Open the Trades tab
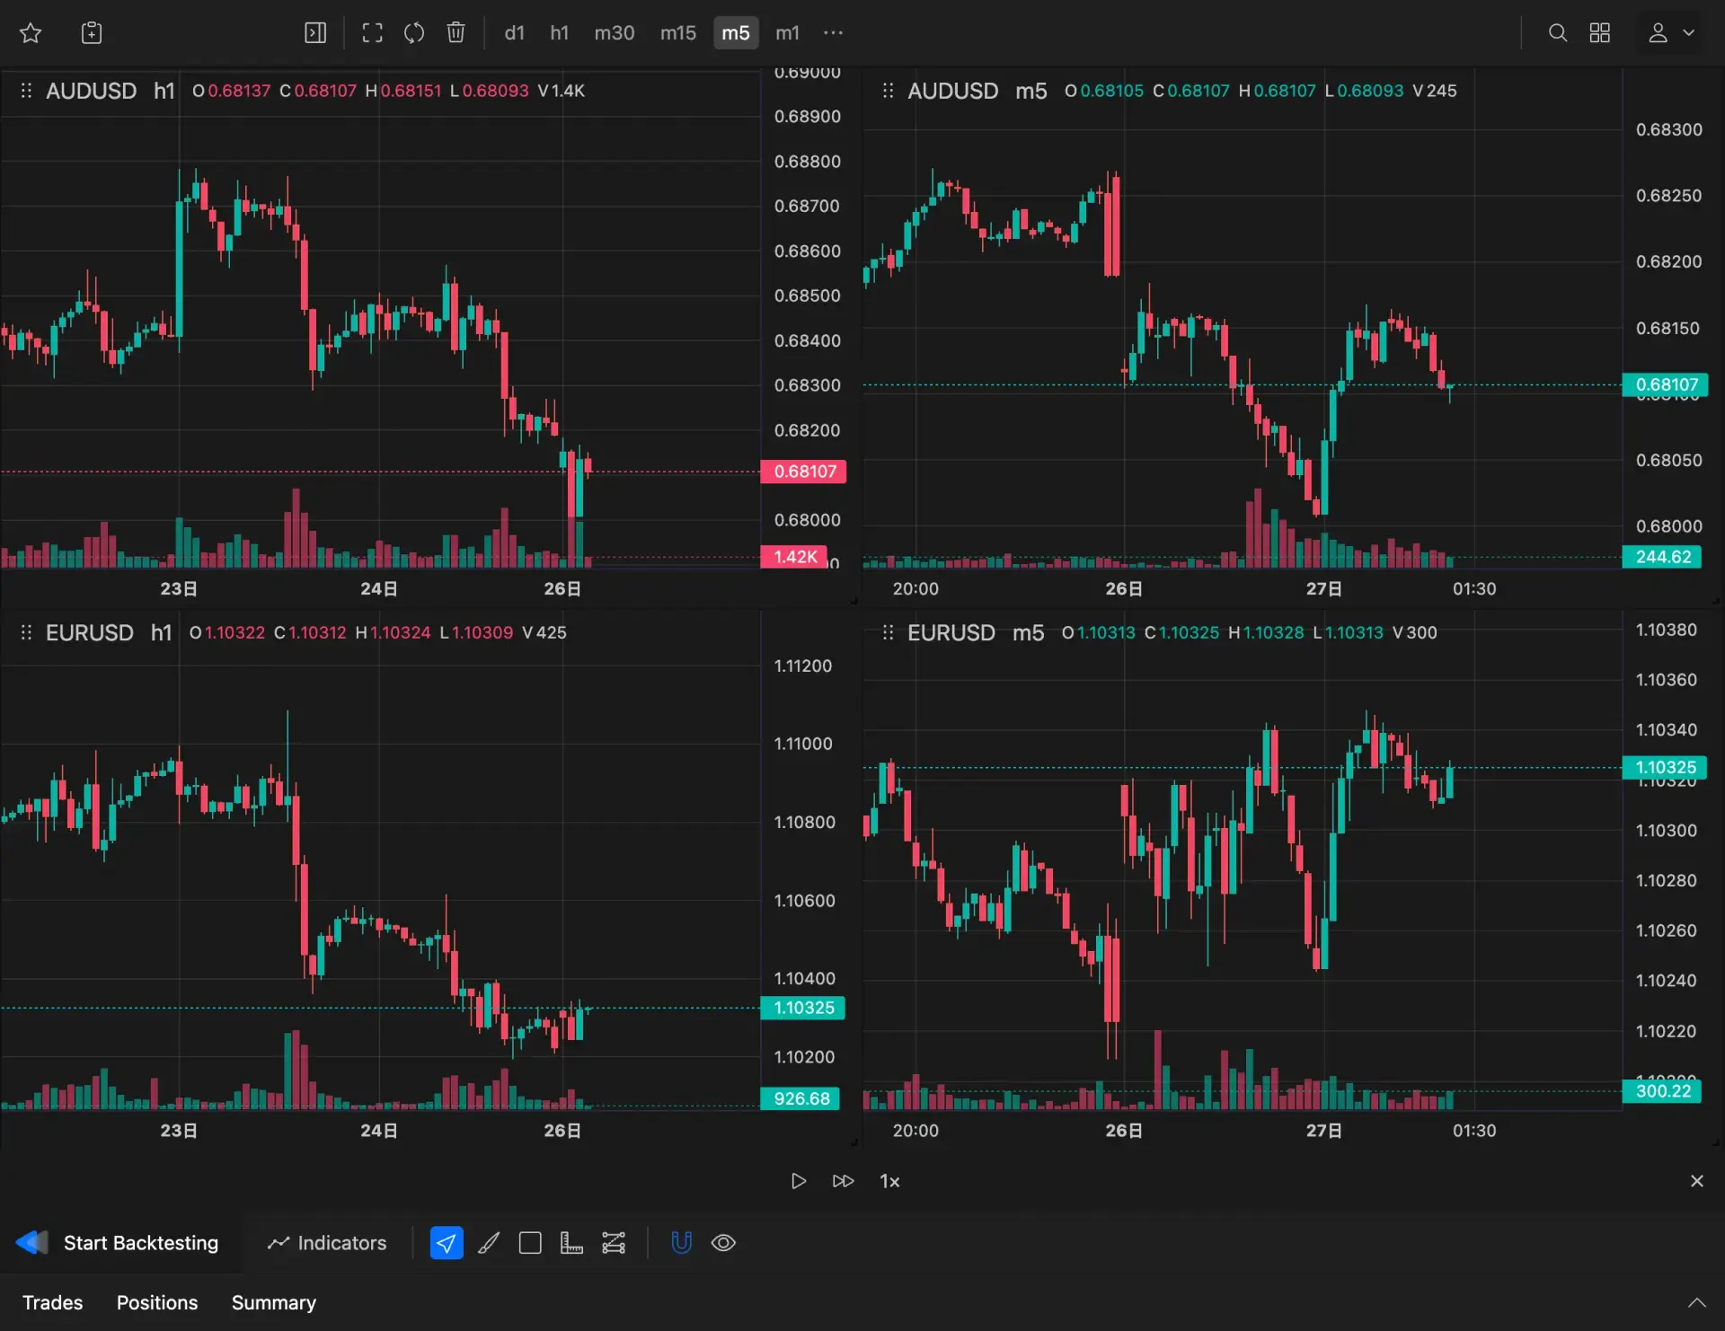1725x1331 pixels. tap(52, 1302)
